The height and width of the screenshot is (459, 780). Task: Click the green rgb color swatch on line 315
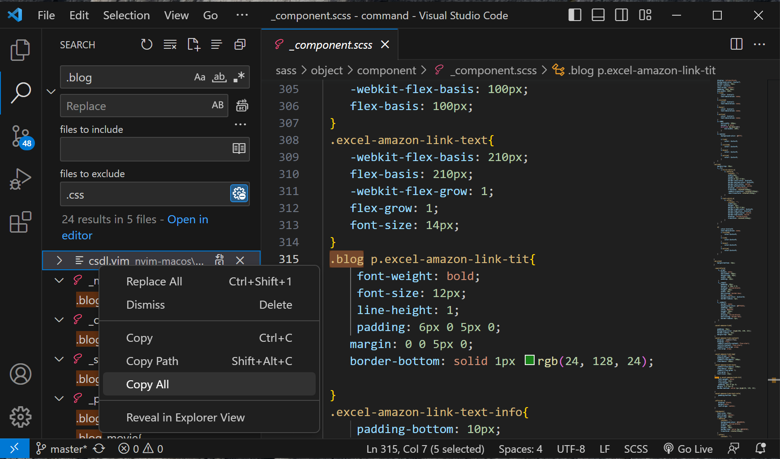tap(530, 360)
